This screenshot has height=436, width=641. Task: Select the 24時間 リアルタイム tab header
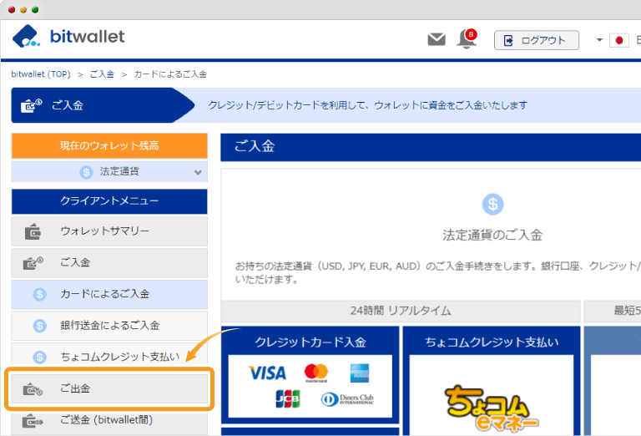401,311
